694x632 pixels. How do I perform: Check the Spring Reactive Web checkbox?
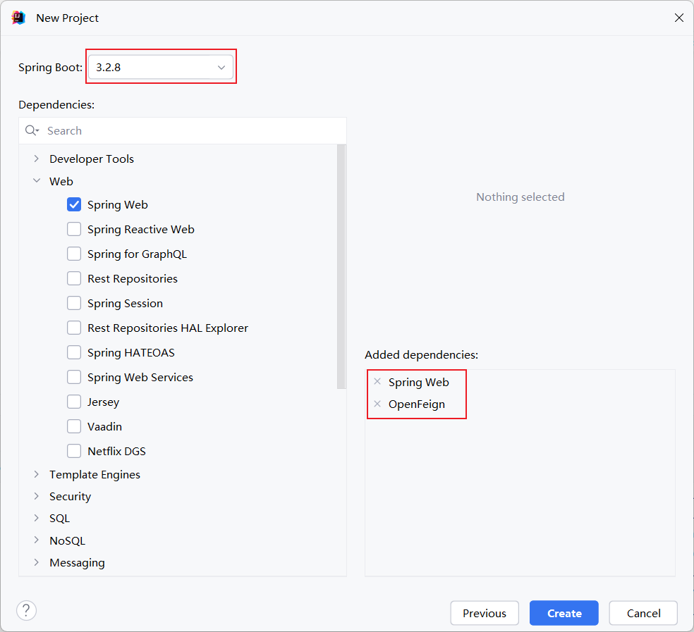(74, 229)
